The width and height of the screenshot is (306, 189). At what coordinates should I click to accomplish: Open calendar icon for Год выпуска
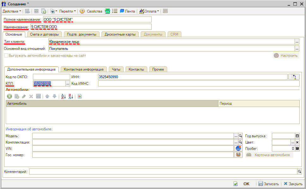click(297, 136)
